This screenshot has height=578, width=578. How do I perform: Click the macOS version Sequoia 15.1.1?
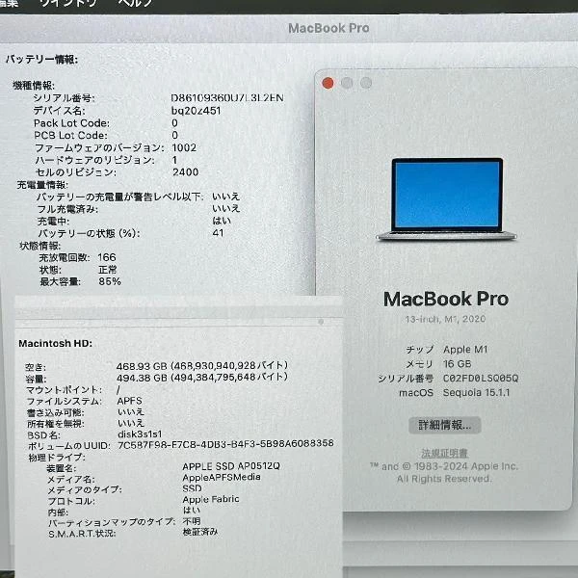pyautogui.click(x=476, y=393)
